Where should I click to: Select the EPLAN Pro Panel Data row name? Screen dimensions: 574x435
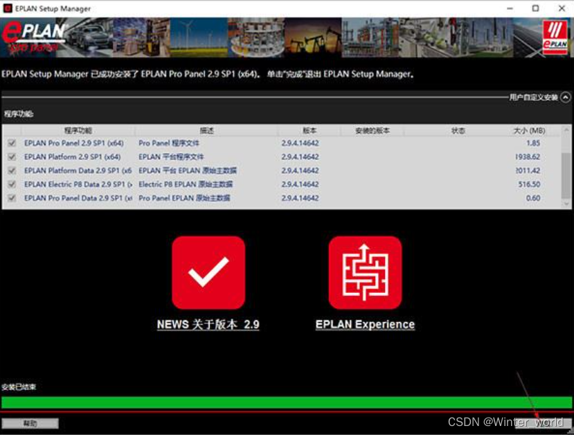click(x=78, y=197)
